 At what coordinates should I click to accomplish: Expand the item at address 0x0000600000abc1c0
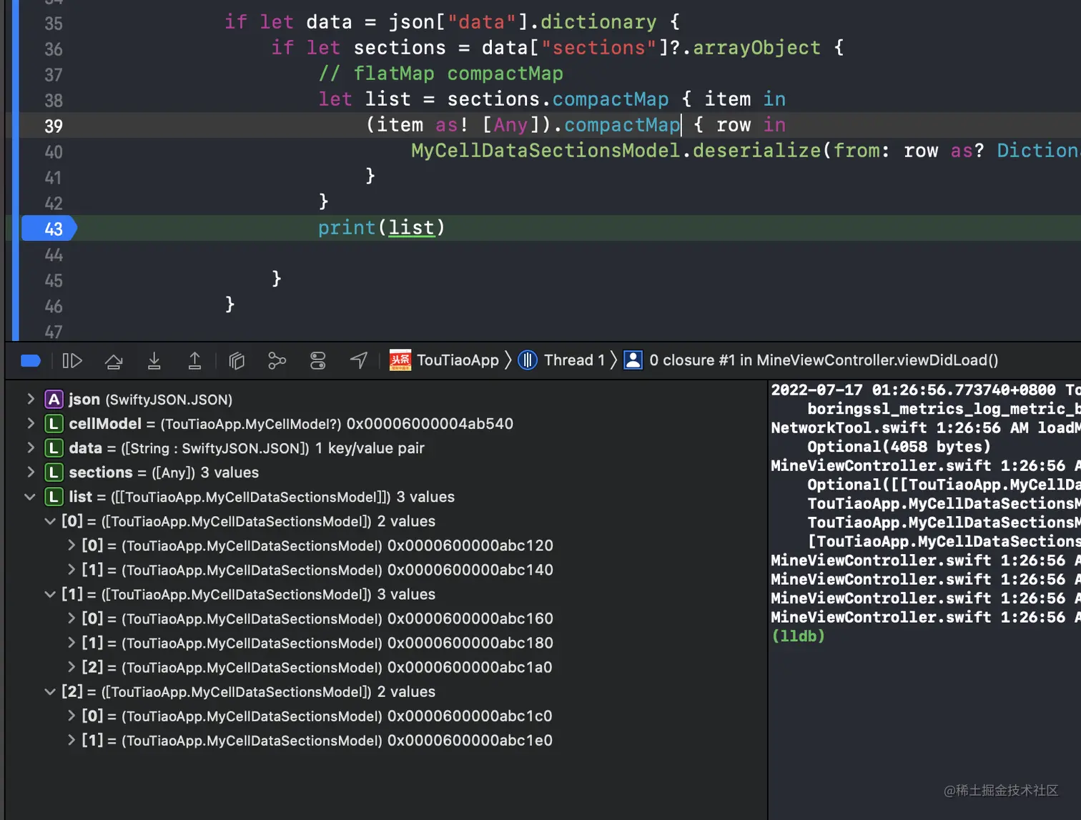click(71, 716)
